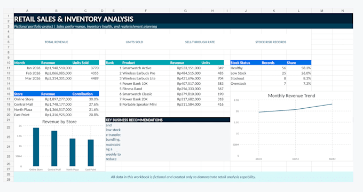Select the 'Fitness Band' product cell
The width and height of the screenshot is (363, 192).
(x=146, y=89)
